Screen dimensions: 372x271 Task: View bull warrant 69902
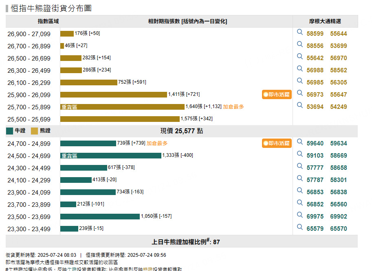tap(339, 217)
